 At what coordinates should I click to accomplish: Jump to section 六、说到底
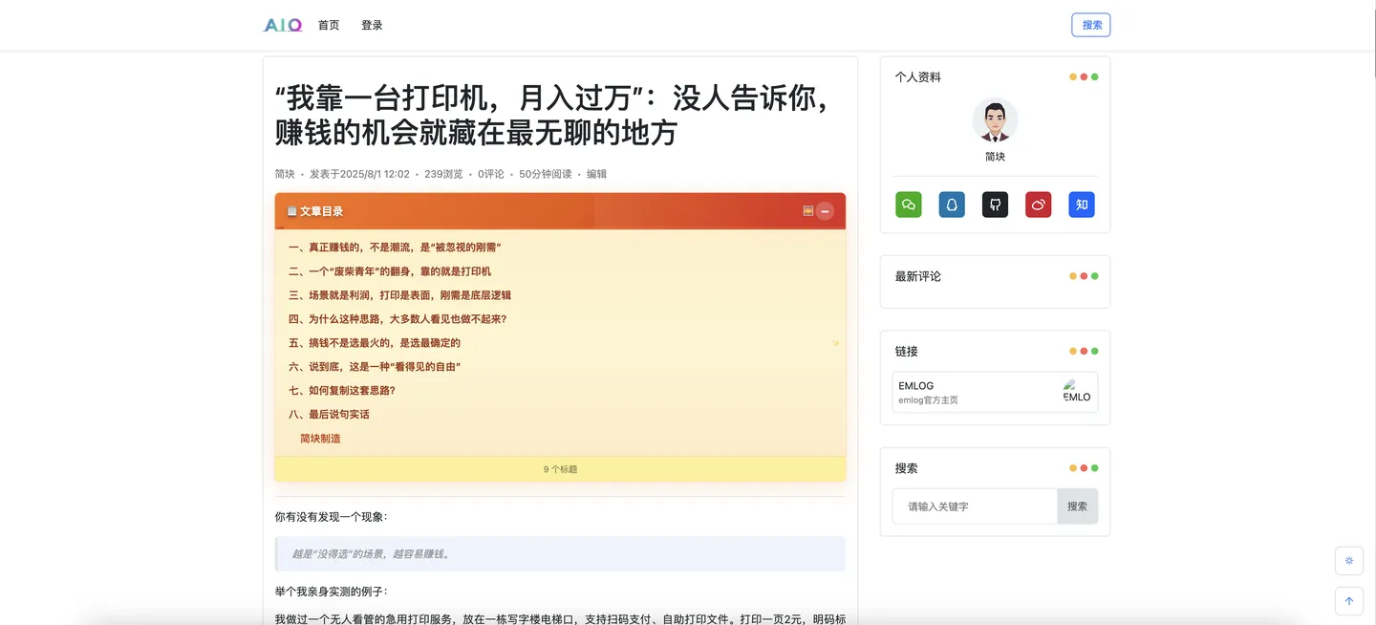375,367
